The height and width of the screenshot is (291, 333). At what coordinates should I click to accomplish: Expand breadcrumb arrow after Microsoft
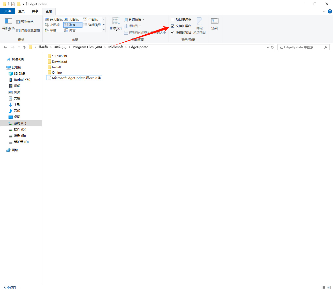click(126, 47)
